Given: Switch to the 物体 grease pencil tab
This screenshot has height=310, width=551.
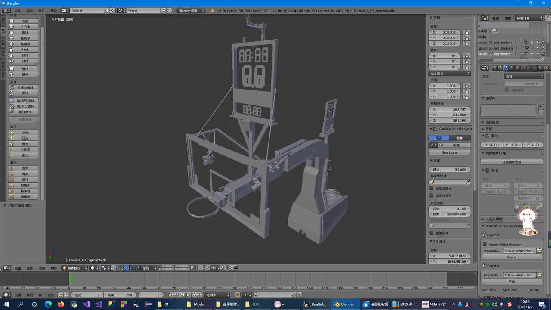Looking at the screenshot, I should (460, 138).
